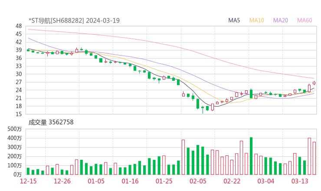Click the MA10 legend label
This screenshot has width=321, height=191.
click(256, 20)
